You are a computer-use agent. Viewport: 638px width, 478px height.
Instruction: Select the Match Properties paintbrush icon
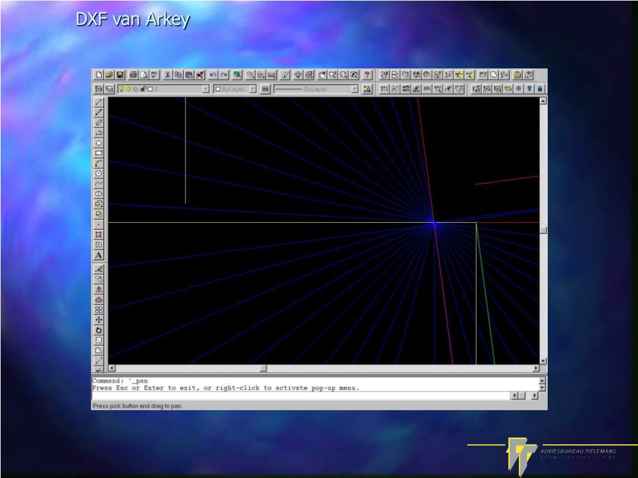(x=199, y=75)
